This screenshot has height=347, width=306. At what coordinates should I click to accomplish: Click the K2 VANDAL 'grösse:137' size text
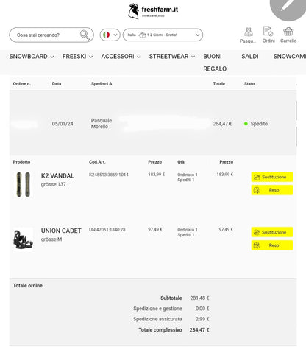(54, 184)
